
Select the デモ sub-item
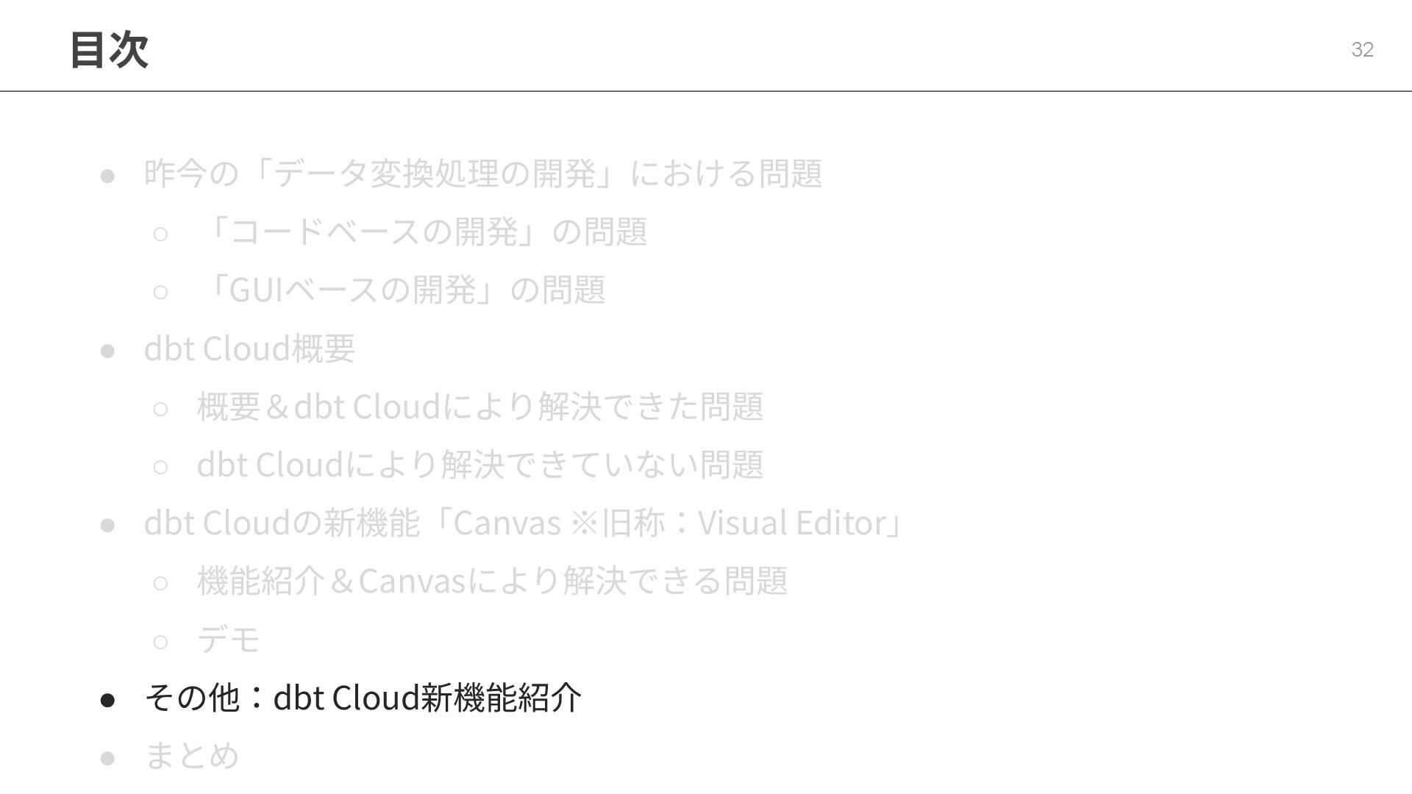[229, 639]
